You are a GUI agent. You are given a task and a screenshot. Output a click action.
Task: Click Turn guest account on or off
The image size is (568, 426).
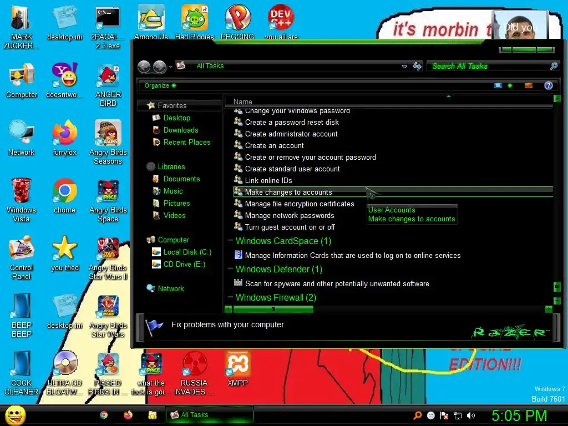(x=290, y=227)
